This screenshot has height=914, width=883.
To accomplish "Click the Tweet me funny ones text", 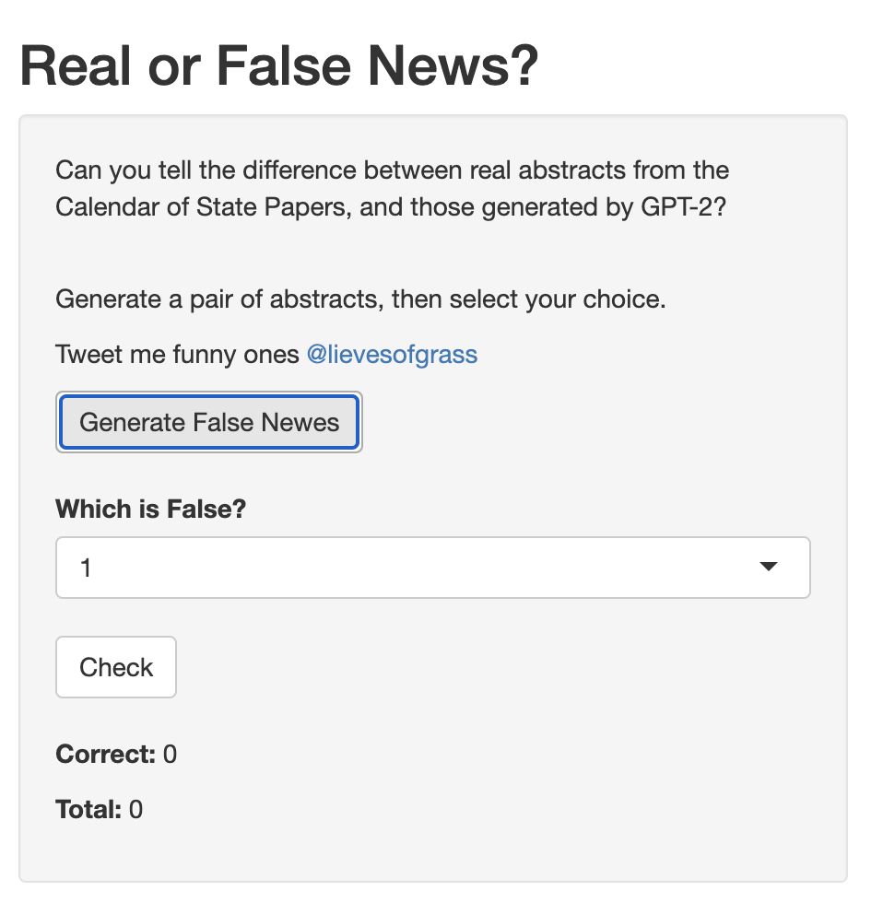I will (x=177, y=355).
